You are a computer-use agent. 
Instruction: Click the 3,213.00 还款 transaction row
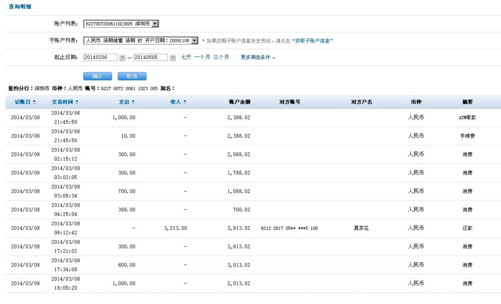click(x=252, y=228)
